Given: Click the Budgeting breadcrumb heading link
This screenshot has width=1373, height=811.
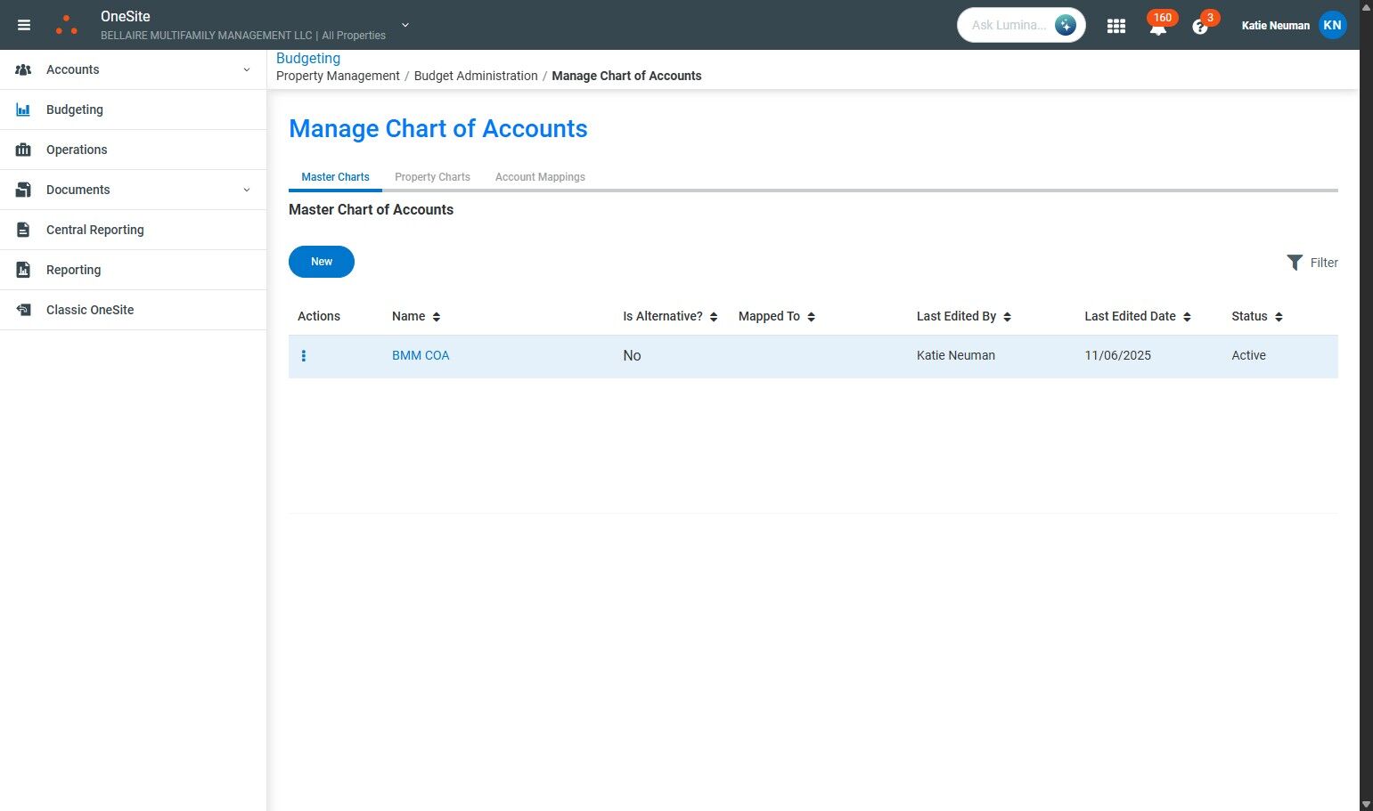Looking at the screenshot, I should coord(308,58).
